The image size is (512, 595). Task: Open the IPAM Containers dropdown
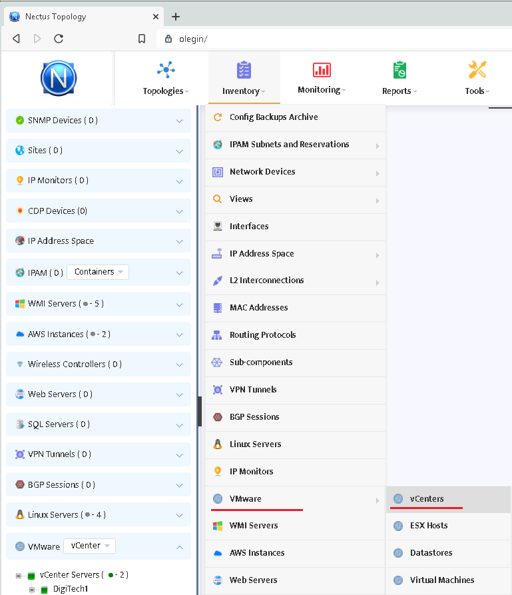pyautogui.click(x=98, y=272)
